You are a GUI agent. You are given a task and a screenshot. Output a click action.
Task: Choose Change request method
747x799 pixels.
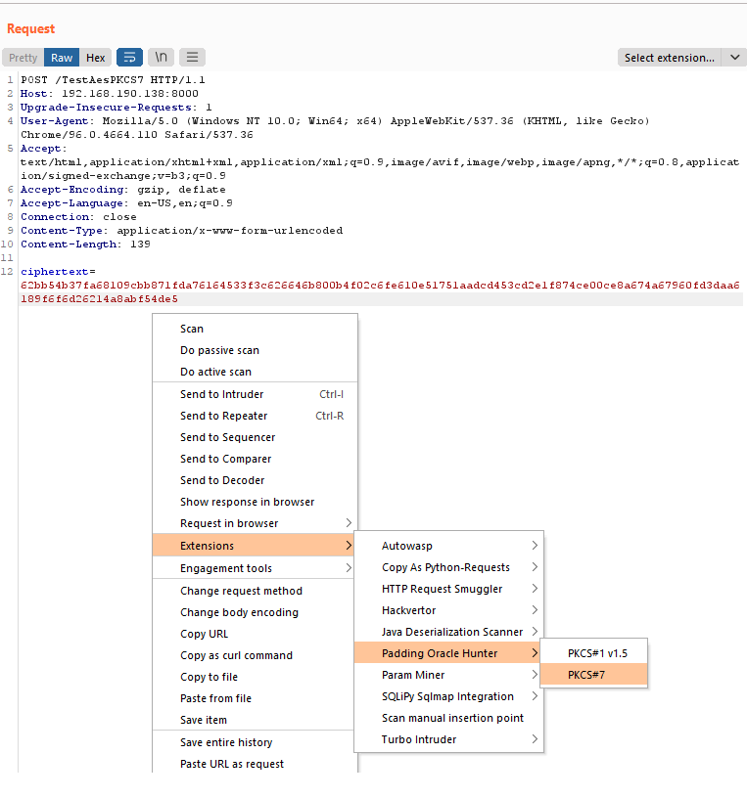click(254, 590)
